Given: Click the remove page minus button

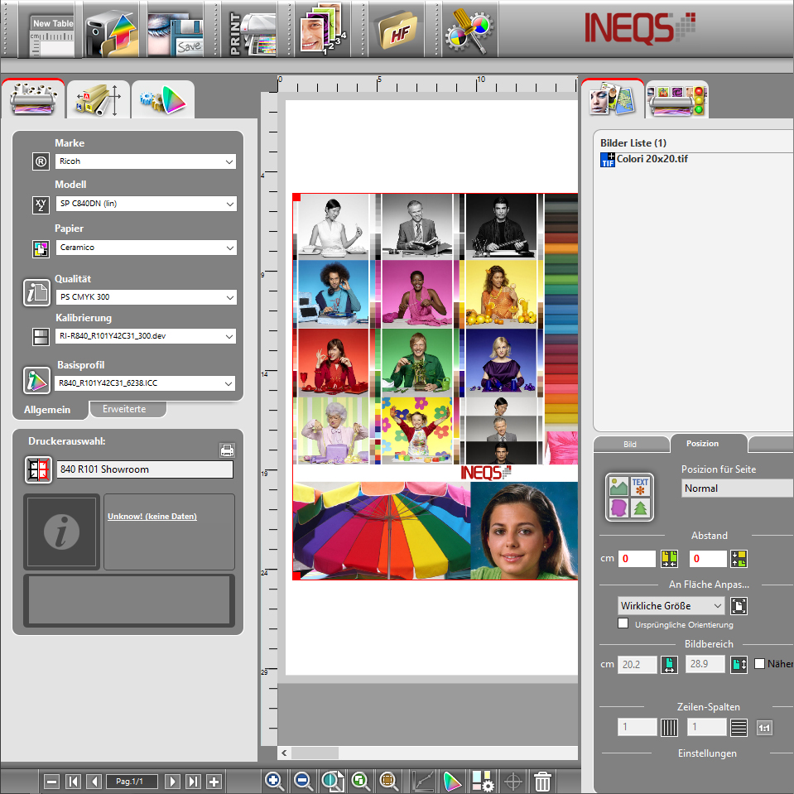Looking at the screenshot, I should [51, 782].
